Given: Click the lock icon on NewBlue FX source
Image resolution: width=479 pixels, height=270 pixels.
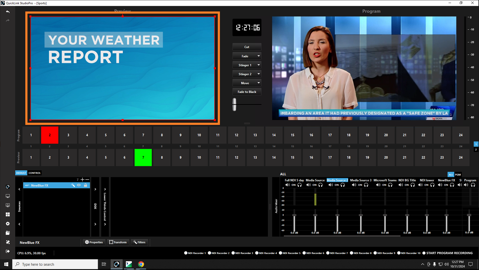Looking at the screenshot, I should [86, 185].
